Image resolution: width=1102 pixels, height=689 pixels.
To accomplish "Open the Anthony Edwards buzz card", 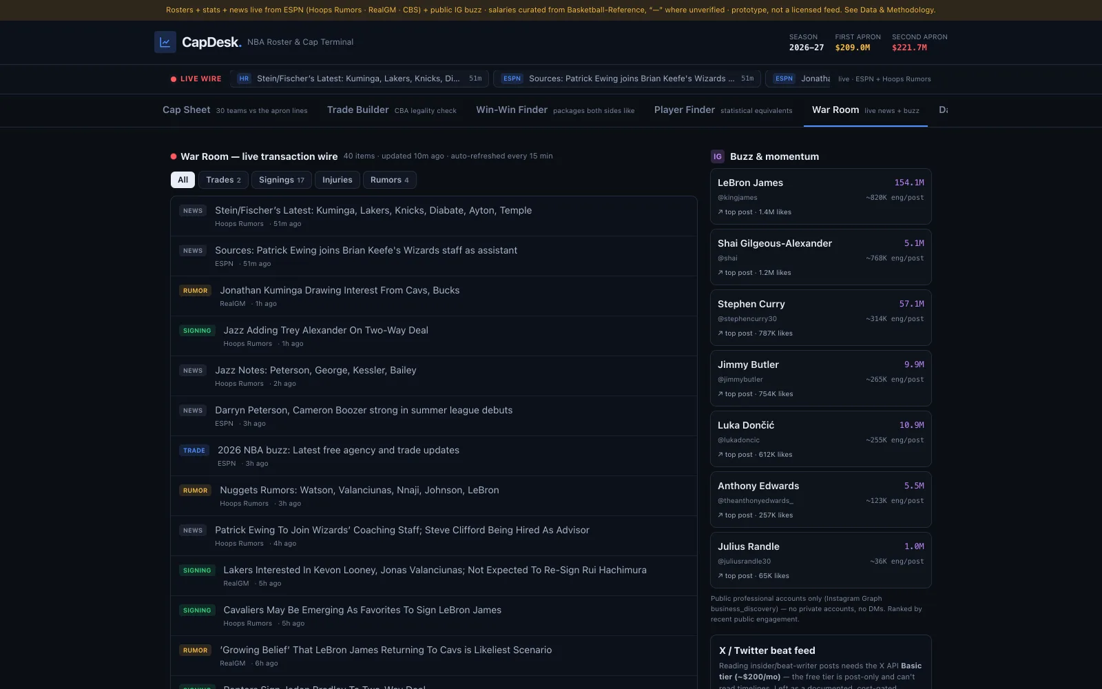I will pyautogui.click(x=821, y=500).
